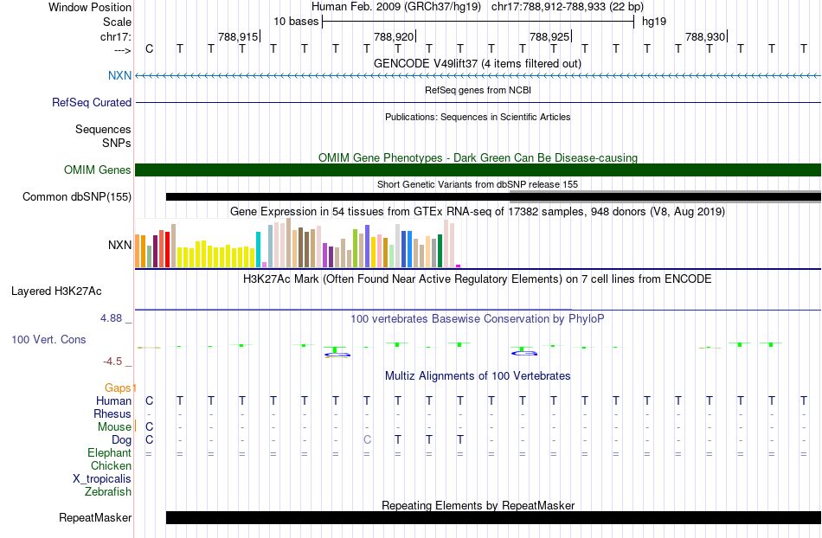The height and width of the screenshot is (538, 822).
Task: Click the 788,925 coordinate in the ruler
Action: (549, 36)
